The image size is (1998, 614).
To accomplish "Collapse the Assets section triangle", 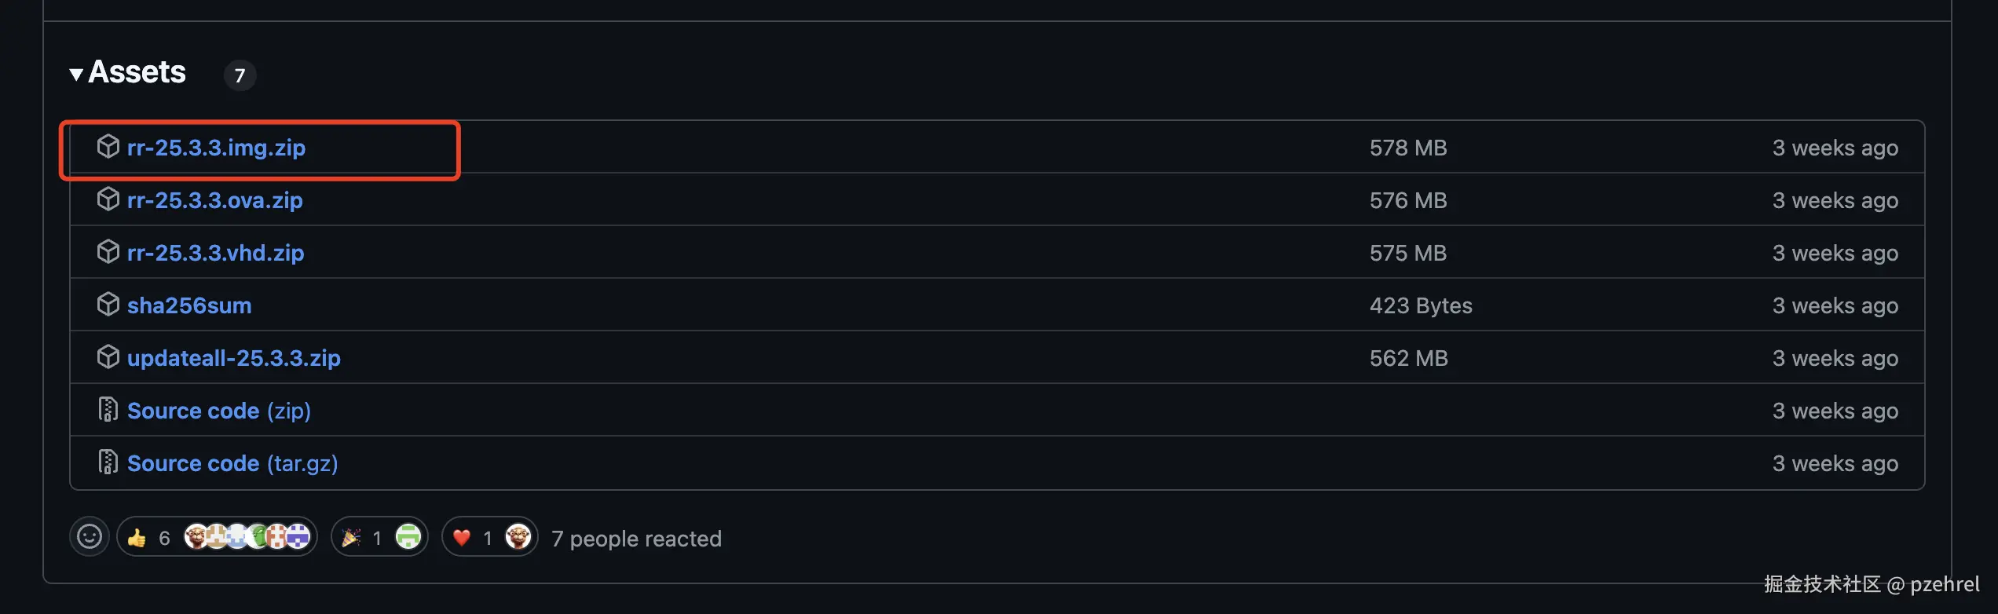I will pyautogui.click(x=76, y=75).
